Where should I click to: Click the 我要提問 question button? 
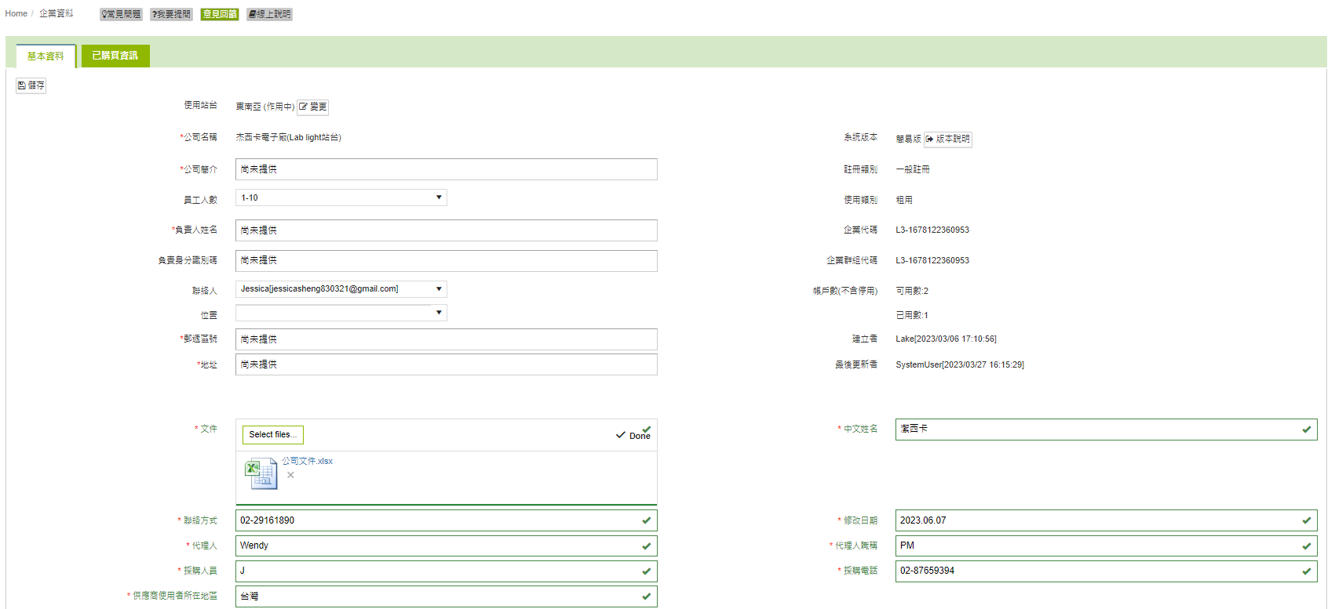coord(171,14)
